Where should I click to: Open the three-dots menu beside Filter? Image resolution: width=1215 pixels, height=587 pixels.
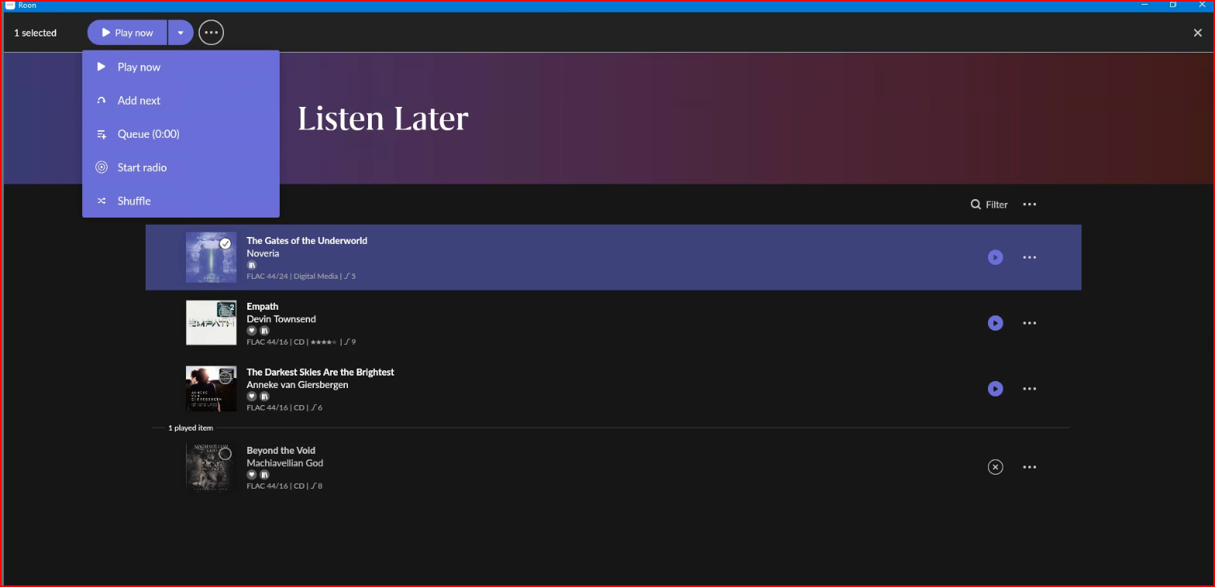(x=1029, y=204)
